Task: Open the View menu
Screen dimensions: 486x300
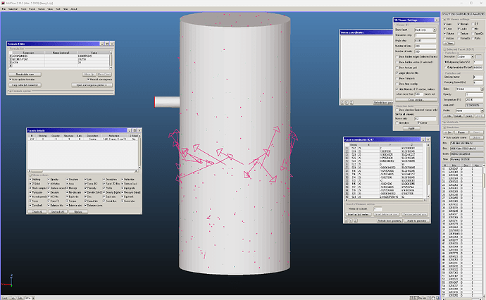Action: click(50, 9)
